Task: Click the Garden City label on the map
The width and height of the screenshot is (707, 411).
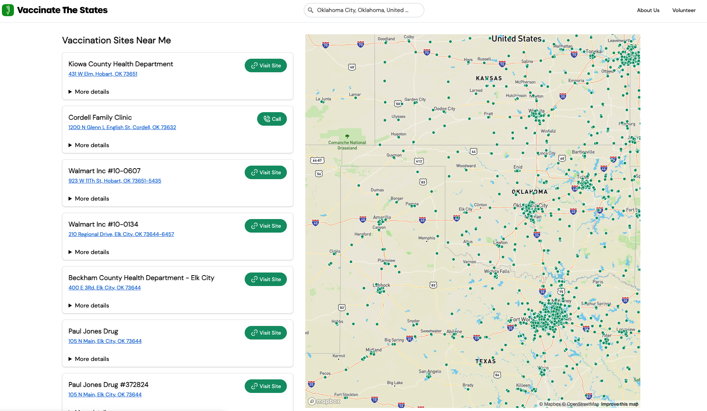Action: pos(415,99)
